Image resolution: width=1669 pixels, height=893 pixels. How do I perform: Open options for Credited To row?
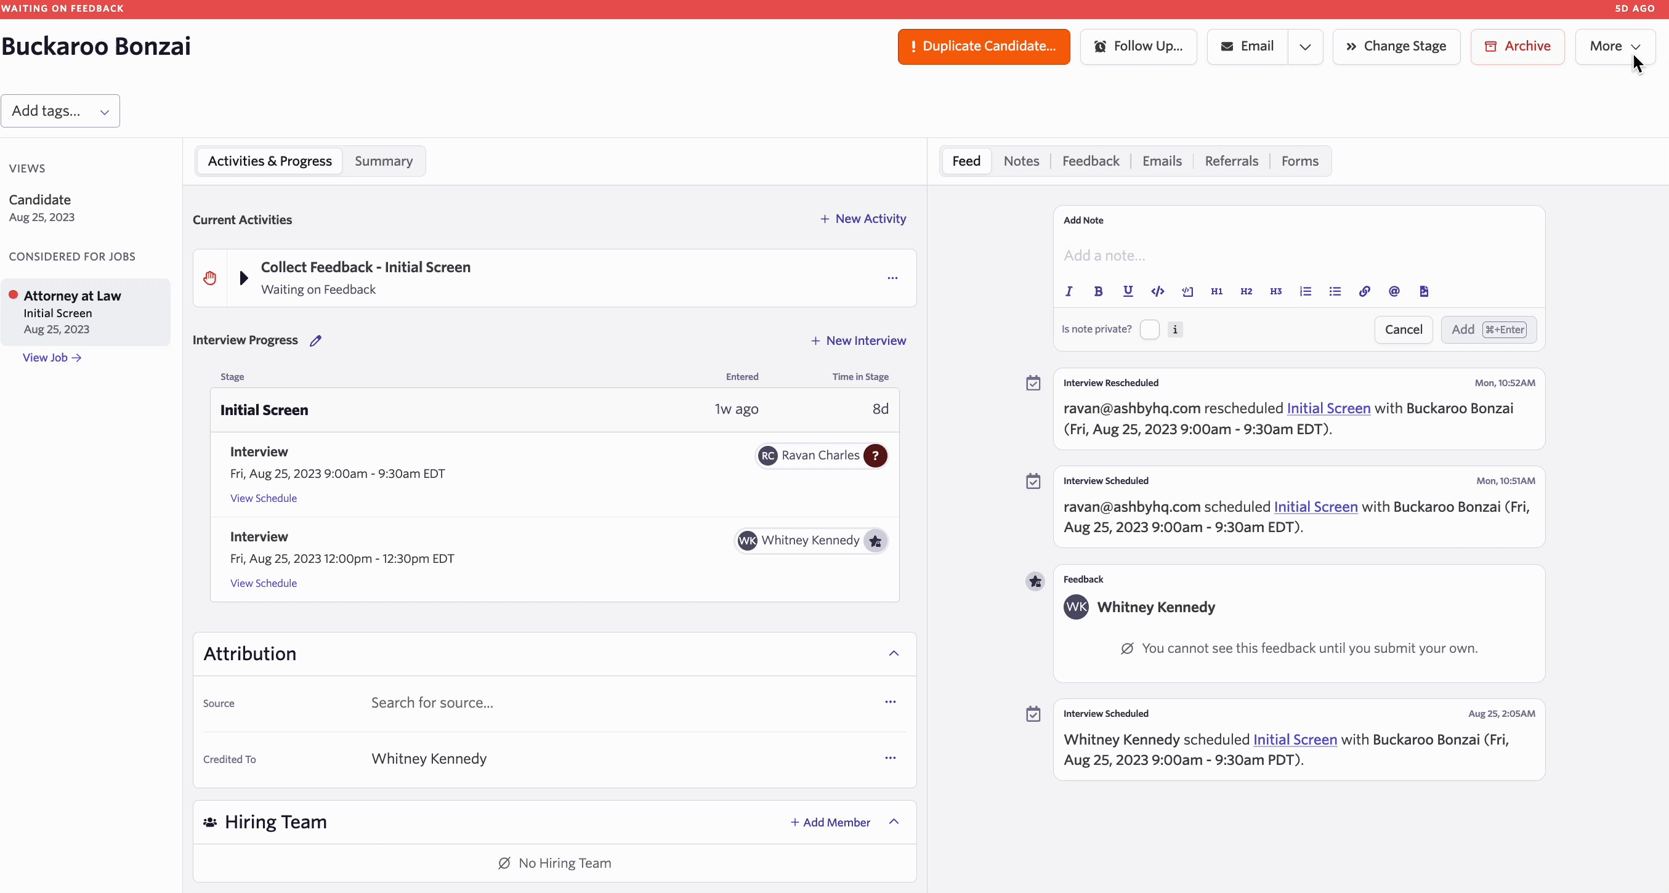pos(890,758)
